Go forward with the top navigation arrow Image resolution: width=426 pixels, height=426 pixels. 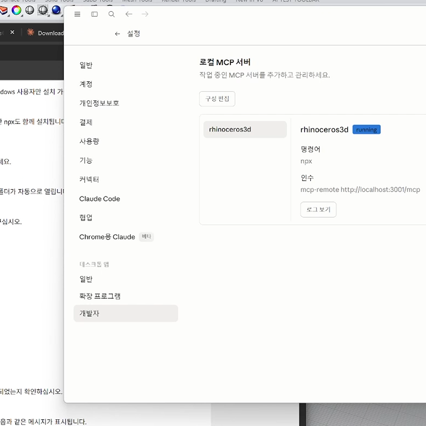[145, 14]
